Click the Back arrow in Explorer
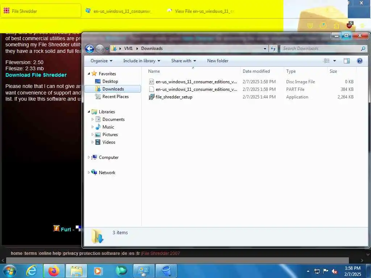 pos(90,49)
